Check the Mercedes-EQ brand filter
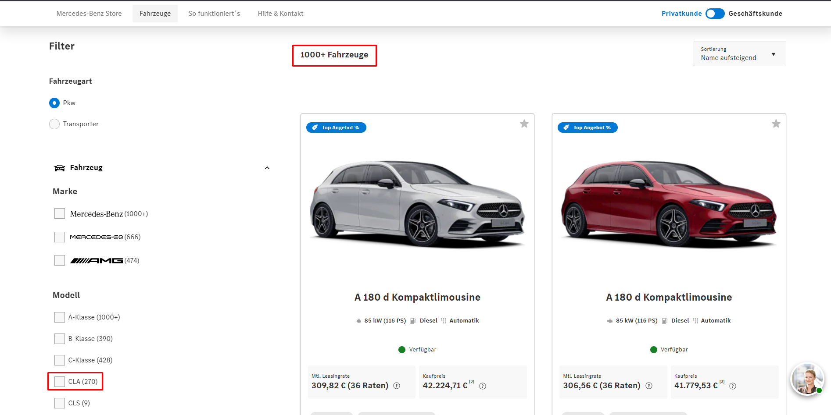The image size is (831, 415). click(x=60, y=237)
